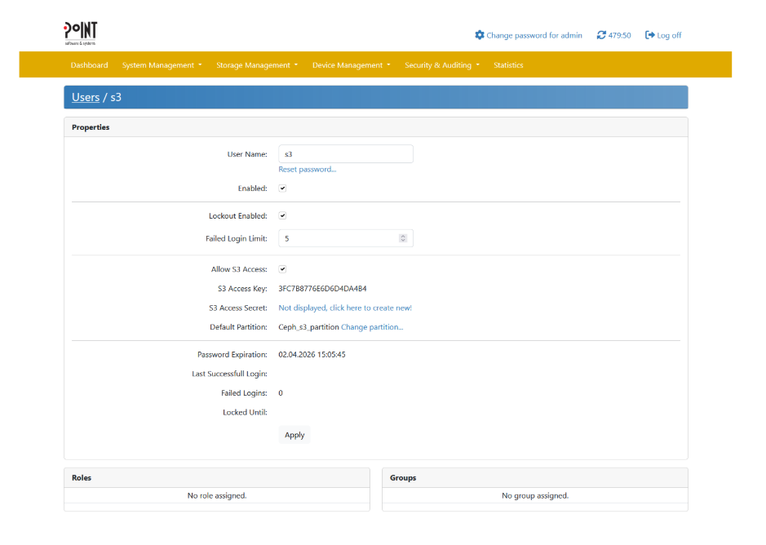The width and height of the screenshot is (766, 545).
Task: Click the refresh session timer icon
Action: 601,35
